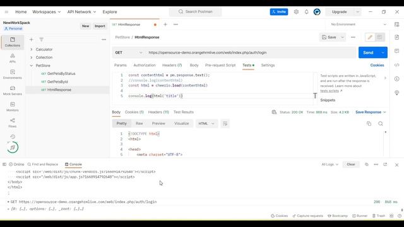Toggle the bottom-left sidebar pane icon
This screenshot has height=227, width=404.
pyautogui.click(x=4, y=164)
